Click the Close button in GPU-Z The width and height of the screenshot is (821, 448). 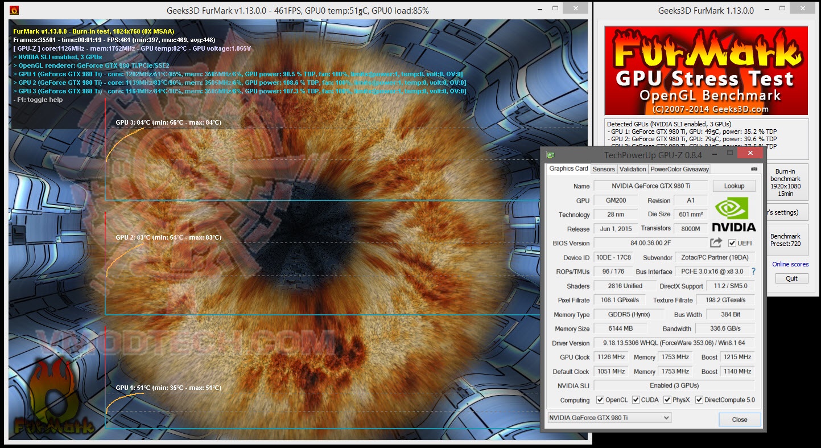tap(740, 420)
